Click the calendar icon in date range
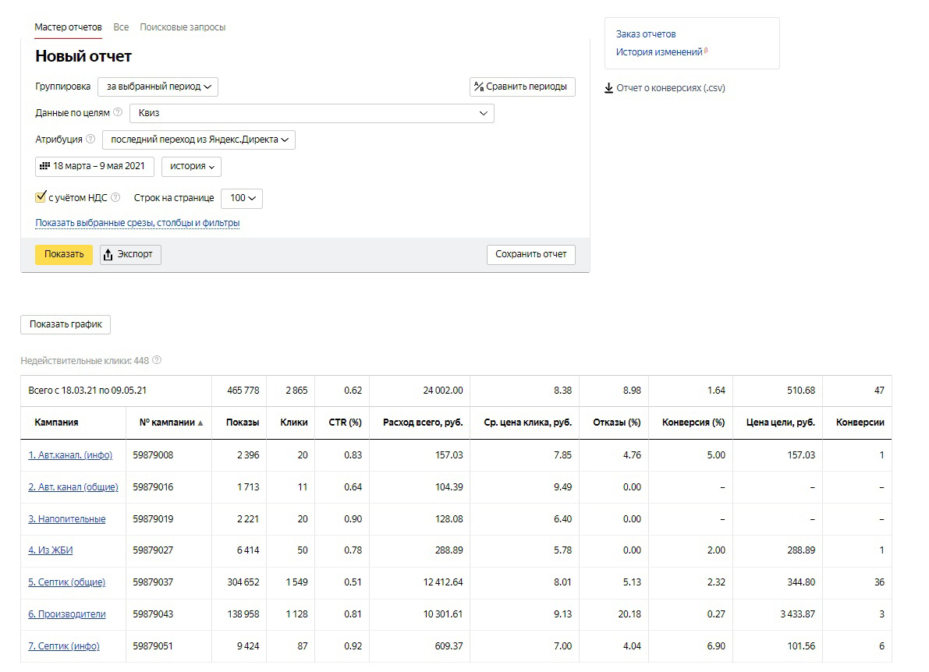This screenshot has width=929, height=672. 44,166
